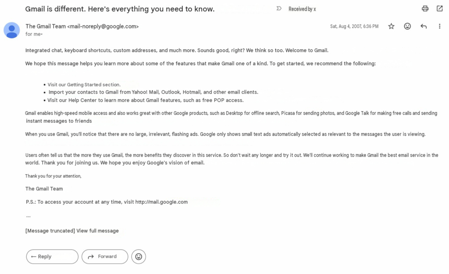Expand the 'for me' recipient details arrow
449x274 pixels.
42,34
